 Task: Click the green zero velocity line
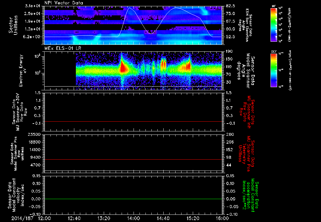point(133,199)
